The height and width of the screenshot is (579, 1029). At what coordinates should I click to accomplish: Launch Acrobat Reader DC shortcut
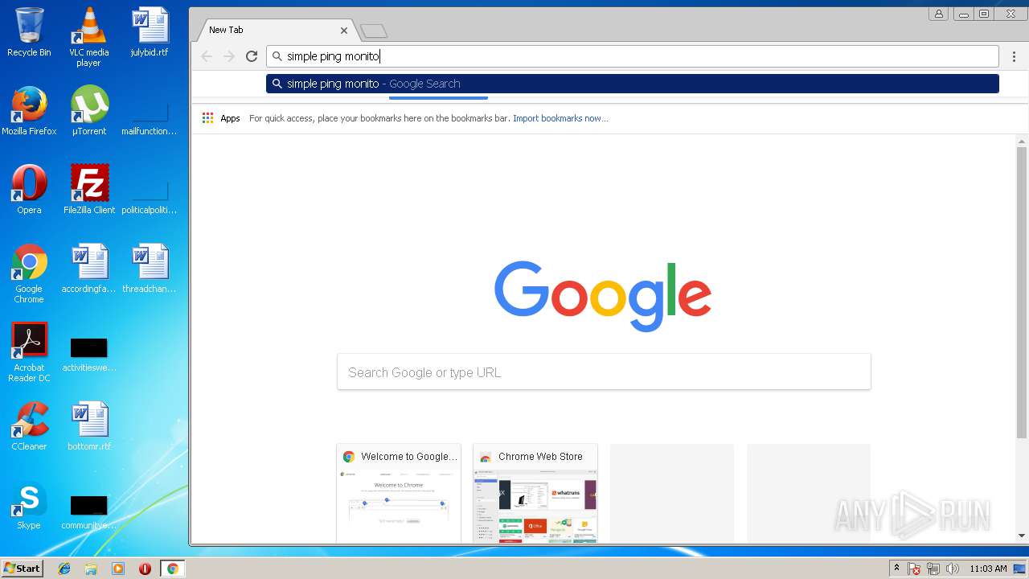[29, 352]
